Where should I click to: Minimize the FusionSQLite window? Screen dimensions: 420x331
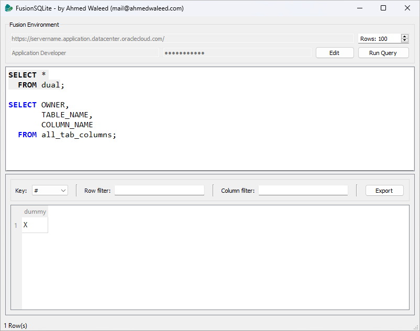(360, 8)
